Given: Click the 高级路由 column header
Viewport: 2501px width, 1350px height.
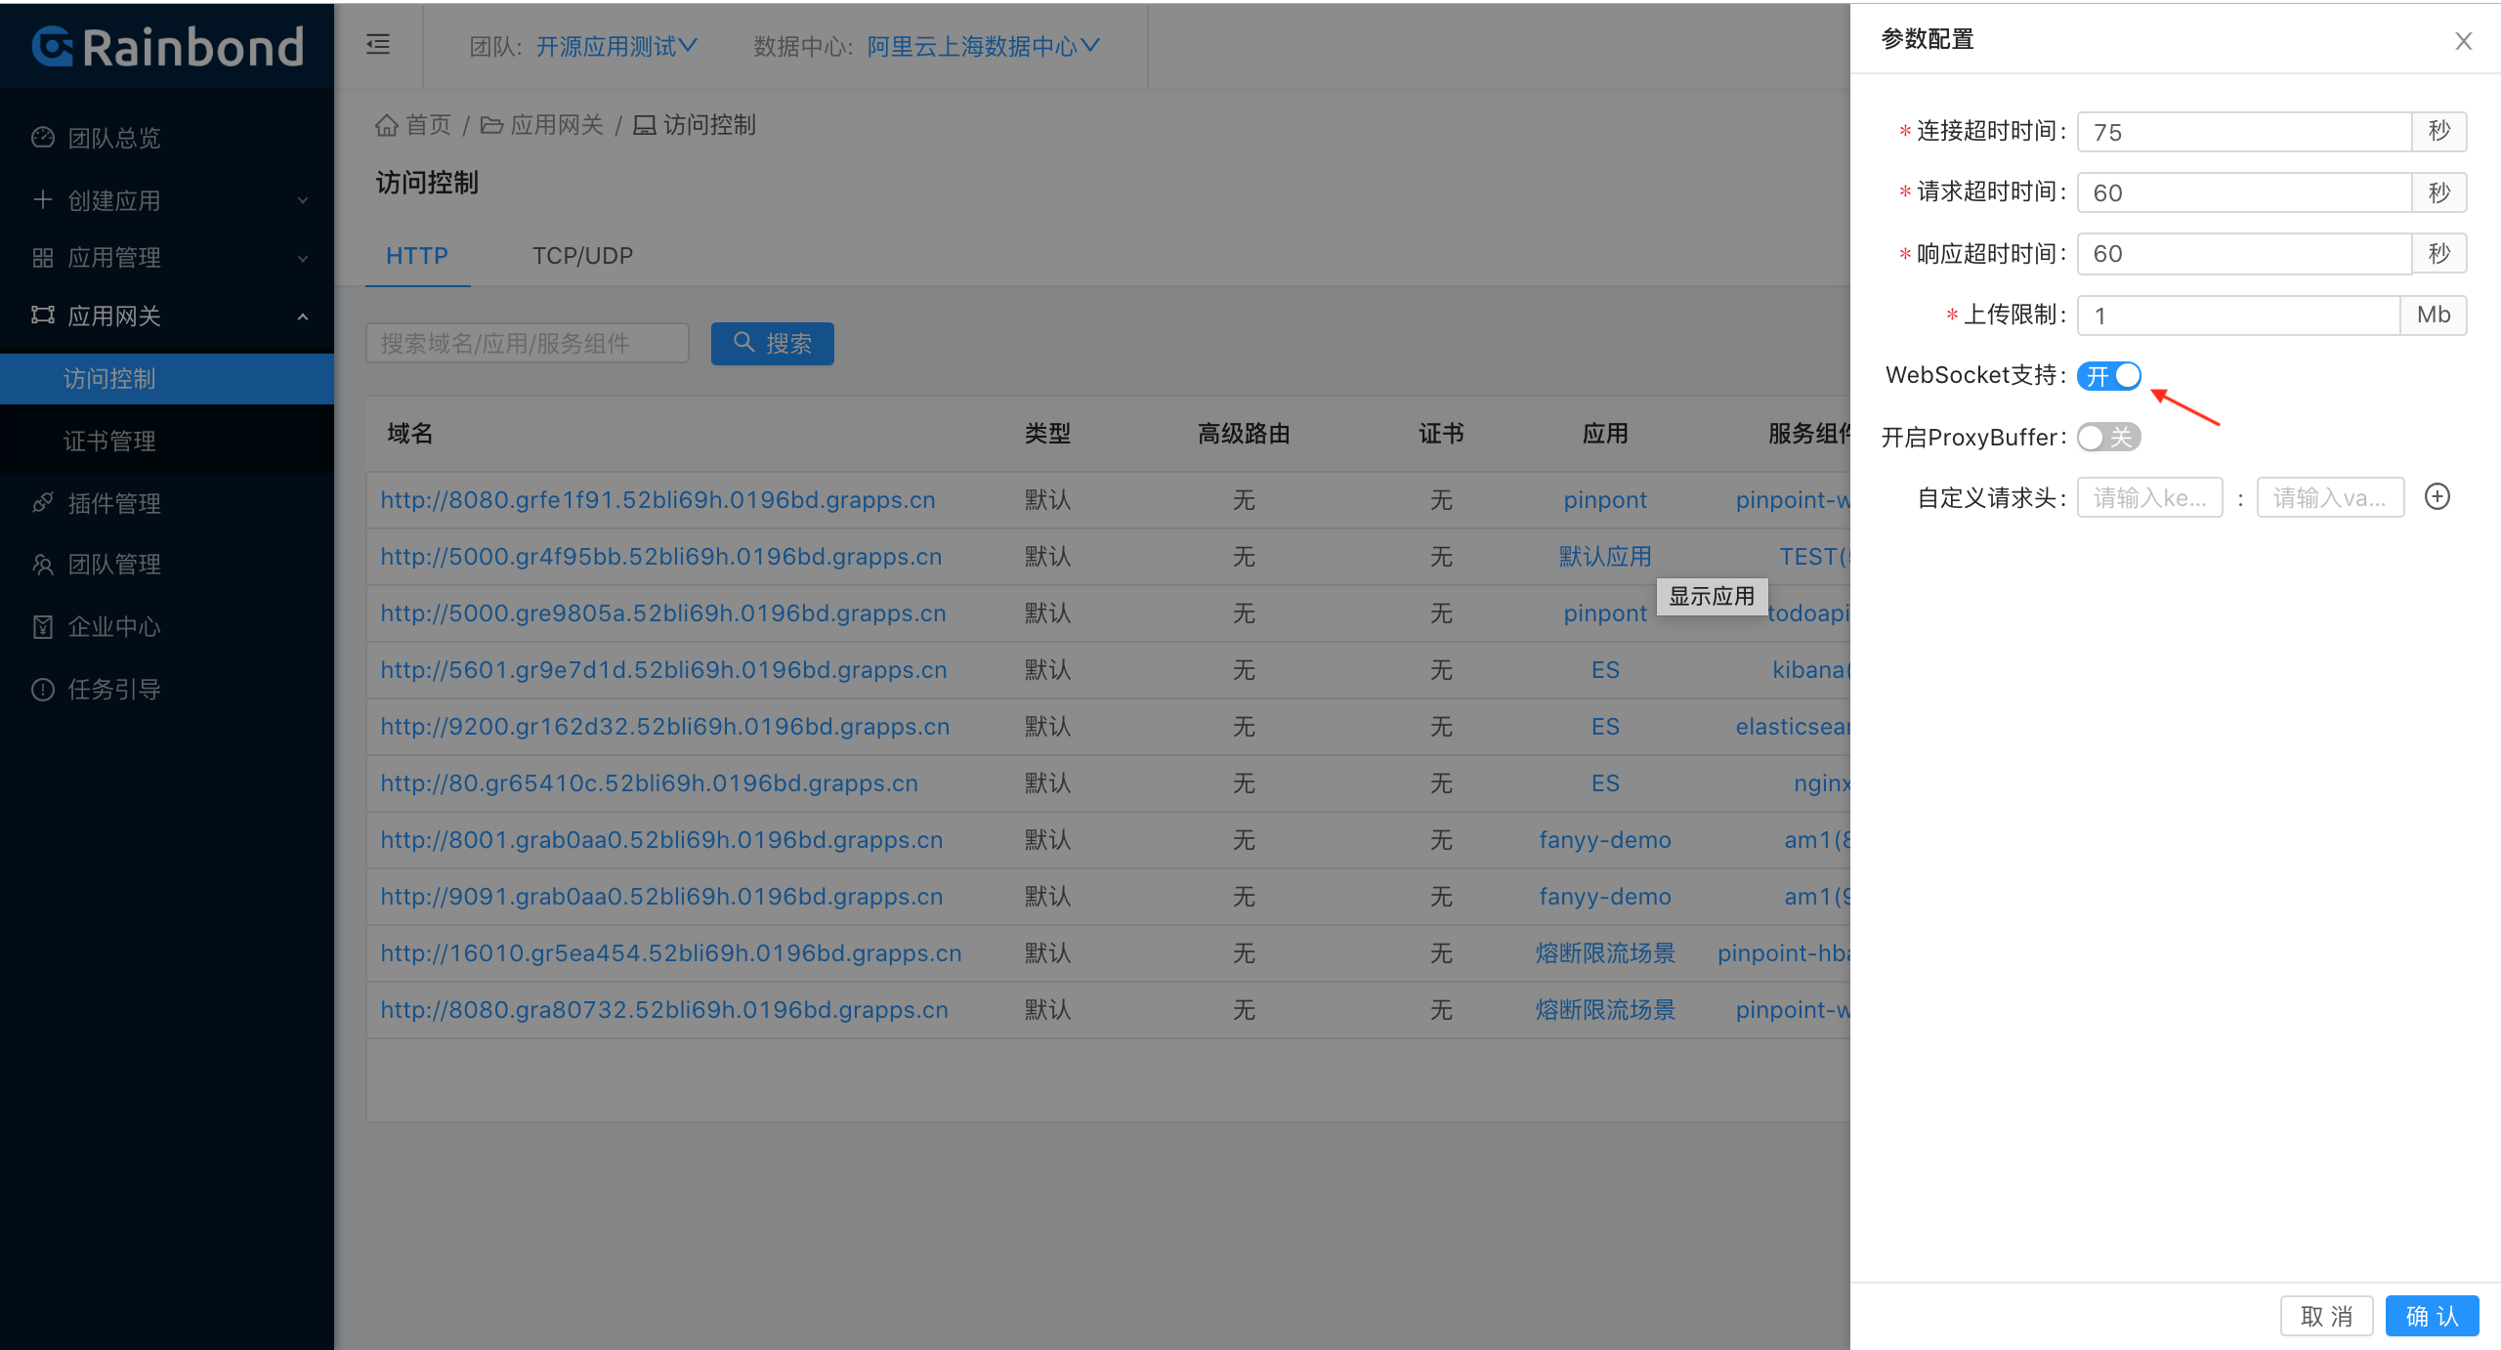Looking at the screenshot, I should click(1244, 434).
